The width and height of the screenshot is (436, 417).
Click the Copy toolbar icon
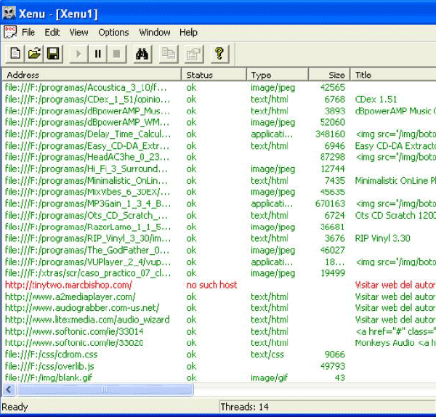[169, 54]
